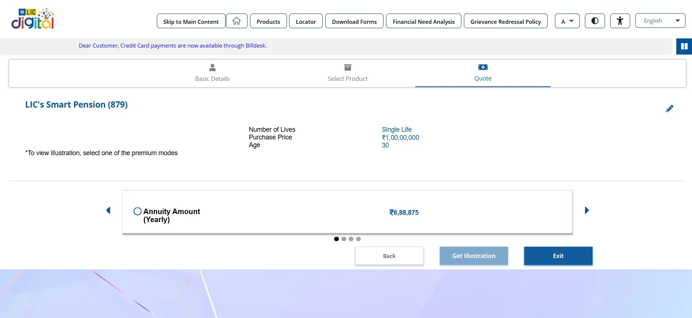The width and height of the screenshot is (692, 318).
Task: Click the LIC's Smart Pension (879) heading
Action: 76,105
